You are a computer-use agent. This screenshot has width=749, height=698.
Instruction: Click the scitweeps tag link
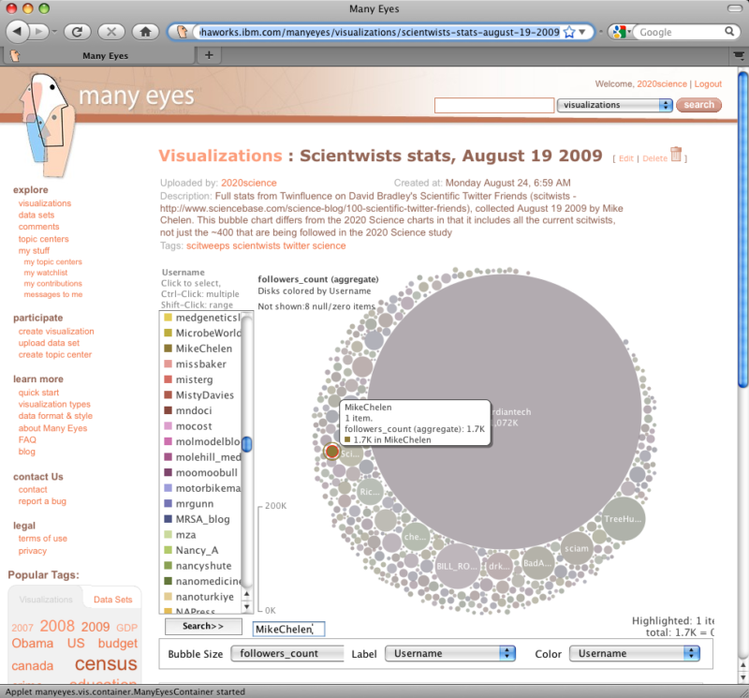pos(208,245)
